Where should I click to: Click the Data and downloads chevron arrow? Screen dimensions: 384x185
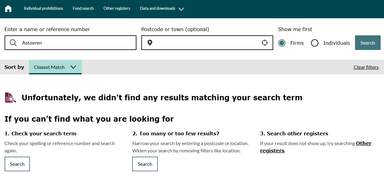[181, 9]
